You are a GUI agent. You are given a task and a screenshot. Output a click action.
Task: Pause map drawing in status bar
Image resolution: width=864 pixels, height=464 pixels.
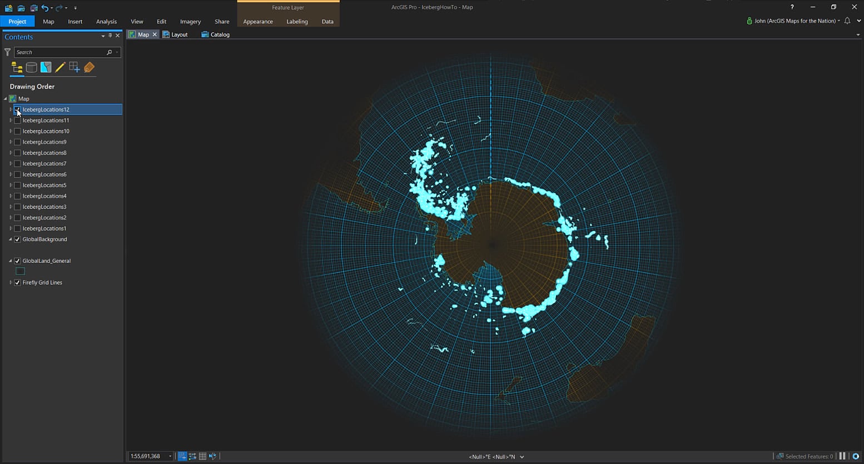pos(842,456)
